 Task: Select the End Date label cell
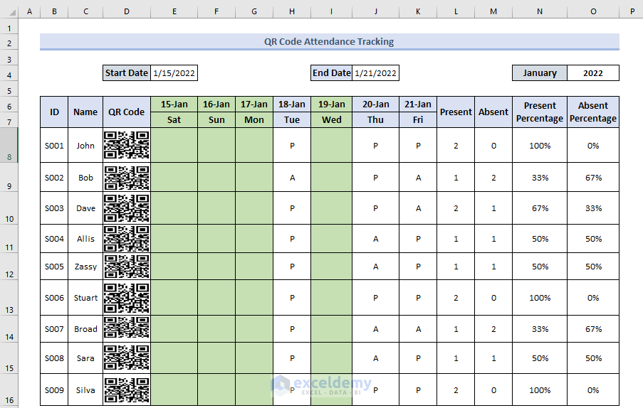331,73
